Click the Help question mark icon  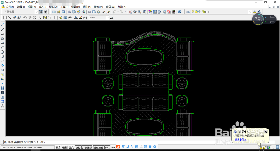180,12
